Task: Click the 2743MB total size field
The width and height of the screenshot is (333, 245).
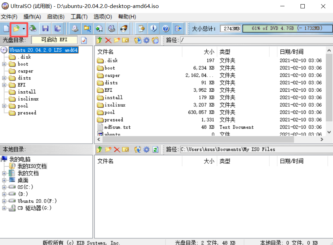Action: (230, 29)
